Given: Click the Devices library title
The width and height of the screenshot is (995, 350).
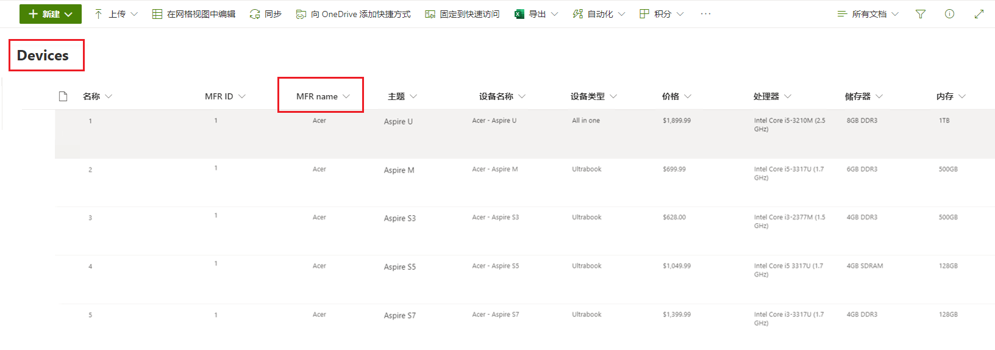Looking at the screenshot, I should tap(43, 55).
